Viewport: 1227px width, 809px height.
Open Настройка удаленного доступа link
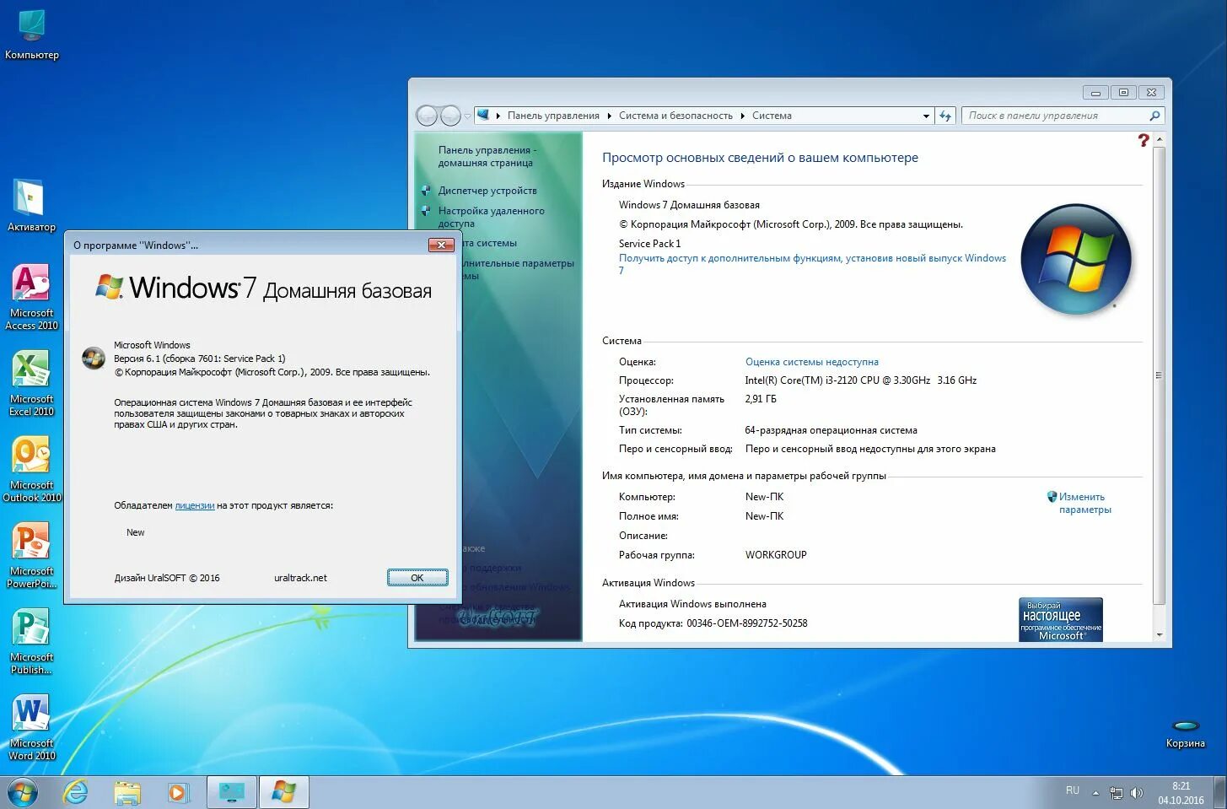[491, 217]
